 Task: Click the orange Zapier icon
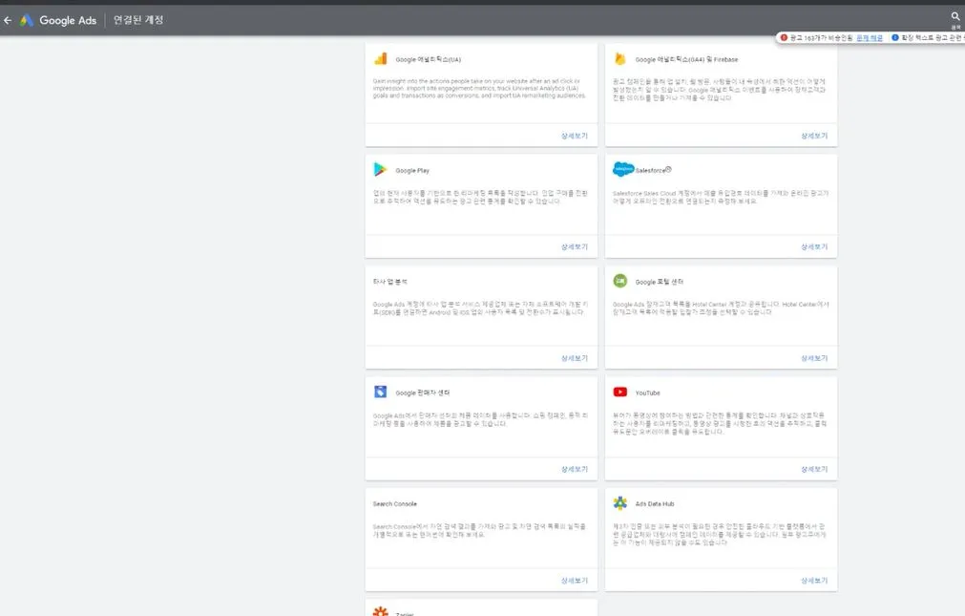pyautogui.click(x=380, y=611)
